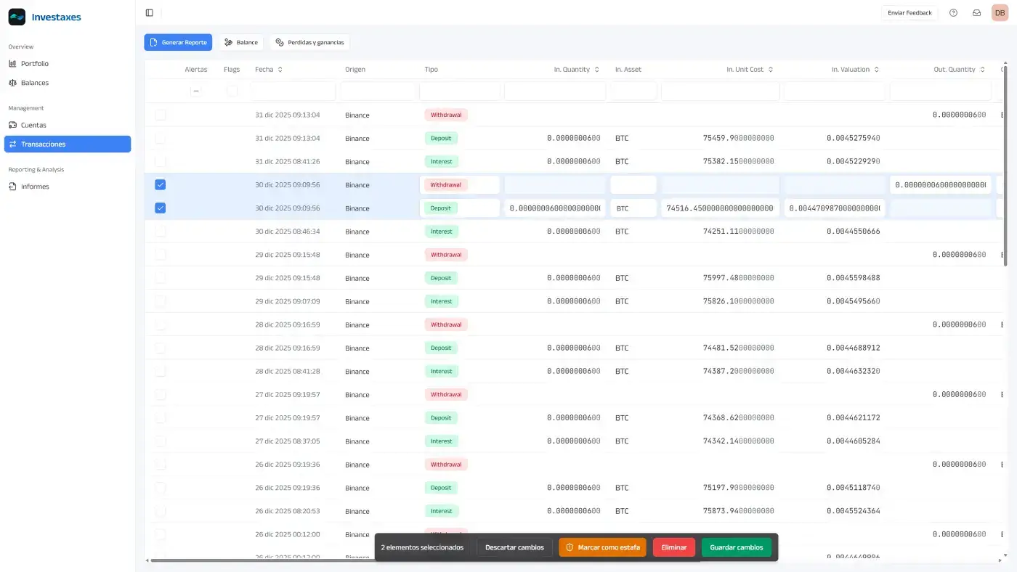Open Transacciones in the sidebar
The image size is (1017, 572).
click(x=68, y=144)
